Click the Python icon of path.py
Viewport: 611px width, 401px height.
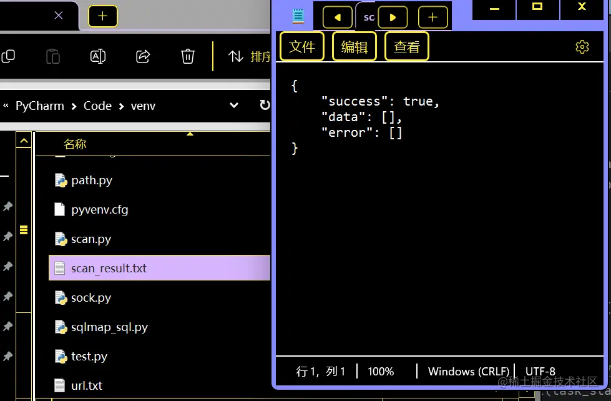point(61,181)
